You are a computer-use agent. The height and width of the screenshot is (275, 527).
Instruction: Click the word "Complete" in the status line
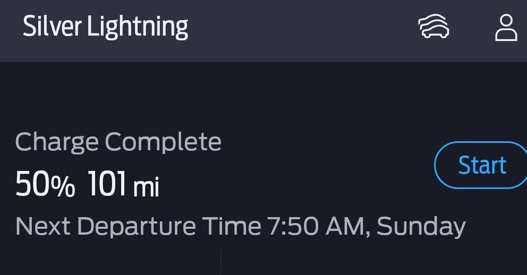[x=163, y=142]
